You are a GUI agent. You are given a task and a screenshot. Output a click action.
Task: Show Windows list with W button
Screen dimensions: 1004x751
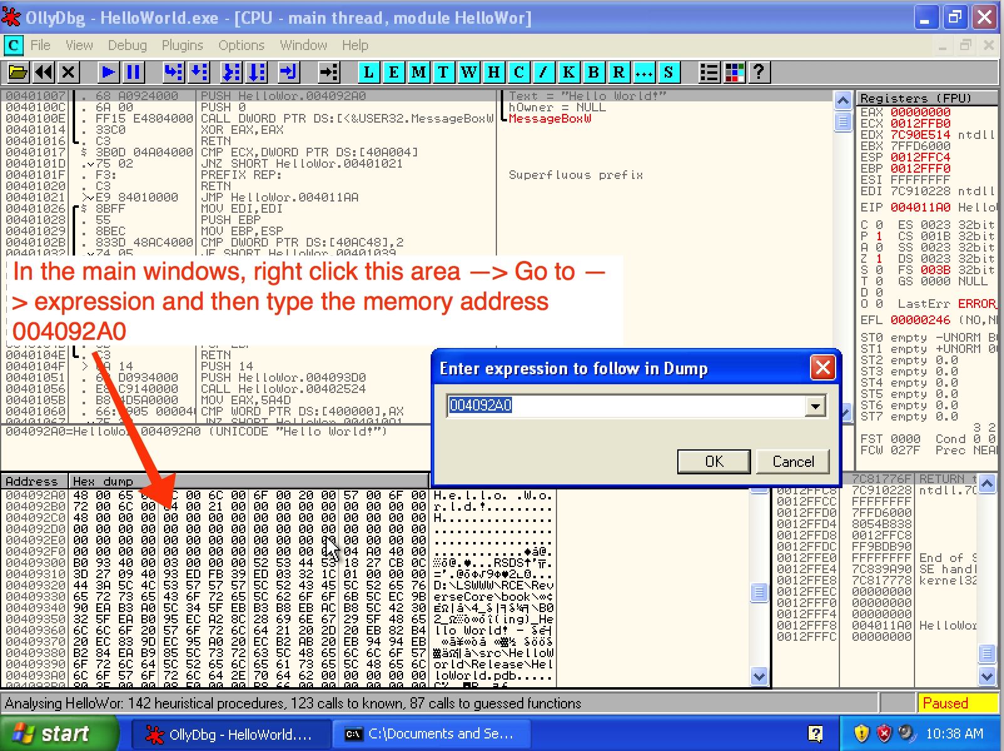469,73
